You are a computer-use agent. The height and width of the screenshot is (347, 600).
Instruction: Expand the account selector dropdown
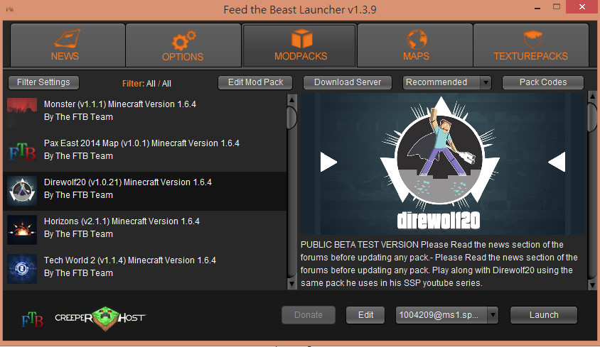(492, 315)
